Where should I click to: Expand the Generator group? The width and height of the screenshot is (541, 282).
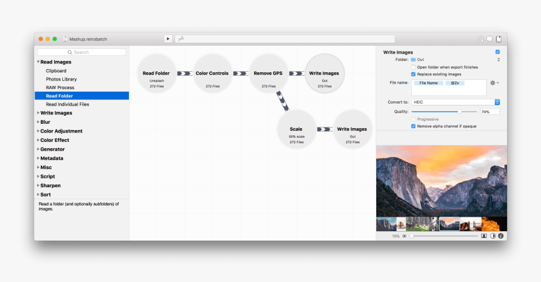[38, 149]
